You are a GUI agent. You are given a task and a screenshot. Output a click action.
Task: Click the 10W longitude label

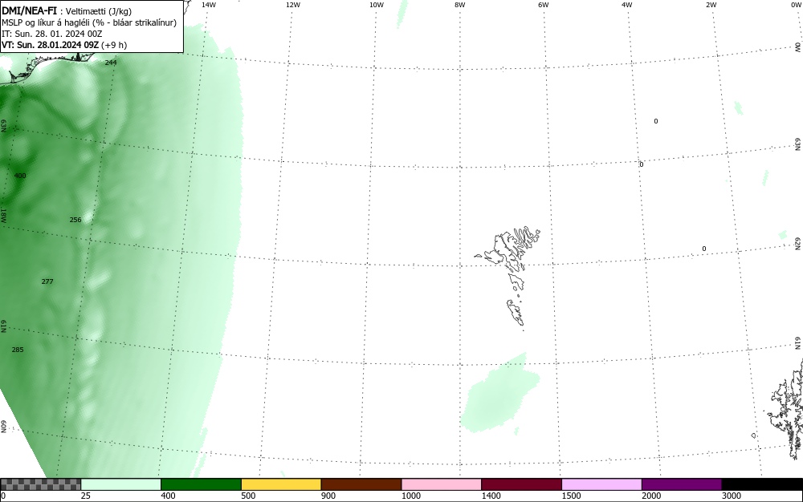[377, 5]
